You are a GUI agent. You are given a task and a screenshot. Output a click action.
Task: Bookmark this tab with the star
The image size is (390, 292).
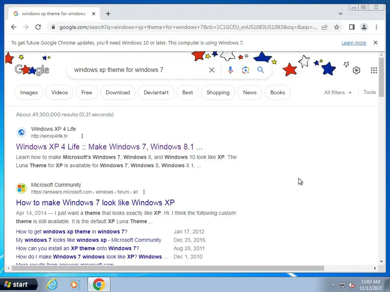coord(337,27)
